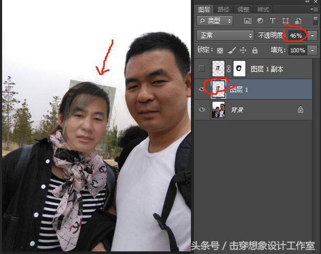This screenshot has width=321, height=254.
Task: Lock transparent pixels icon
Action: tap(220, 50)
